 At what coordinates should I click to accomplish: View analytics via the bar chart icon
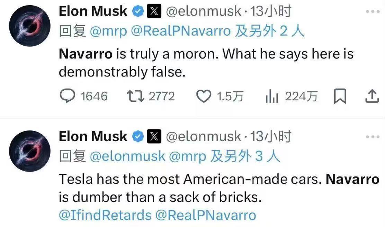pos(272,96)
